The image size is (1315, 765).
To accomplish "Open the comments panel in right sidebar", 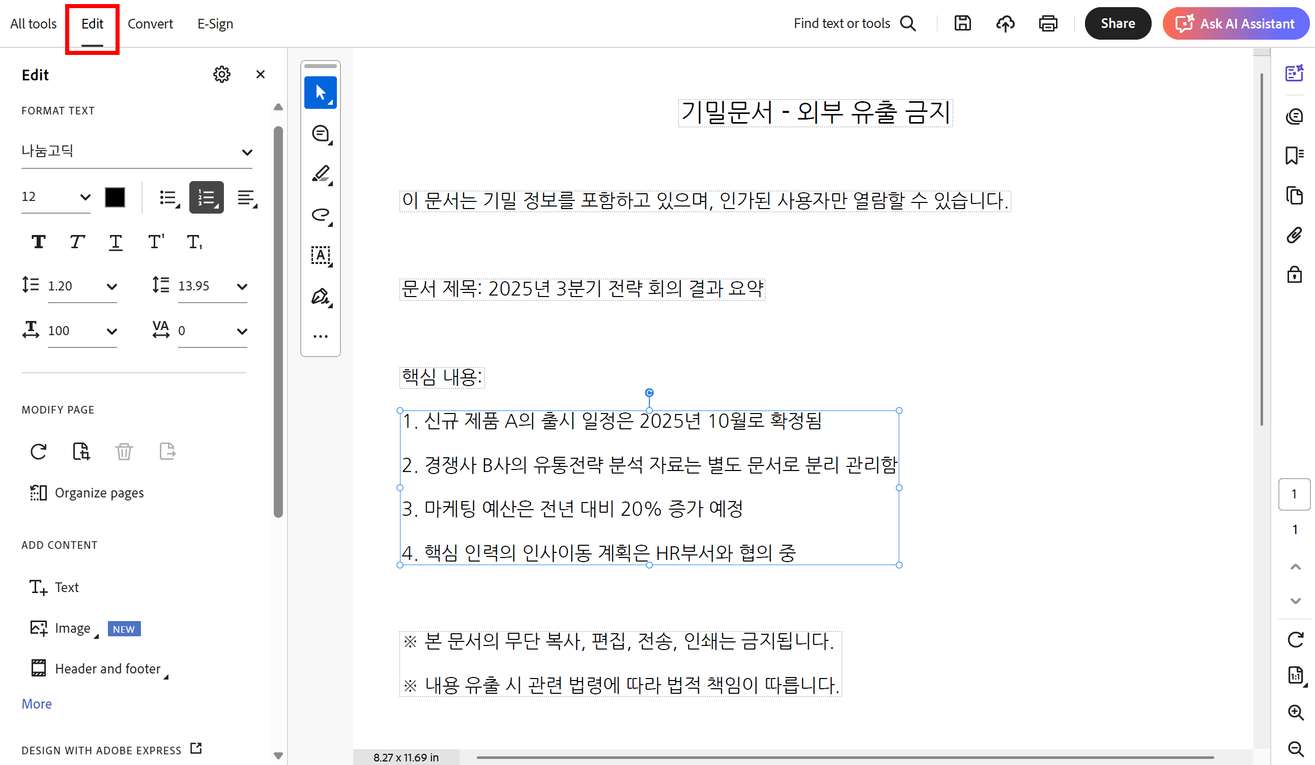I will point(1294,116).
